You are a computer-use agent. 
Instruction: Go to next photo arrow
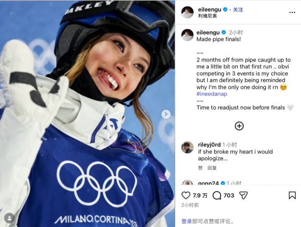166,114
